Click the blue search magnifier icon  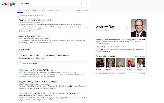[86, 3]
